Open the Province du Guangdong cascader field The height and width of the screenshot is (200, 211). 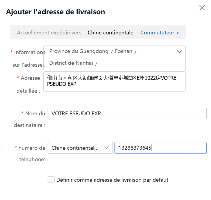[x=115, y=58]
